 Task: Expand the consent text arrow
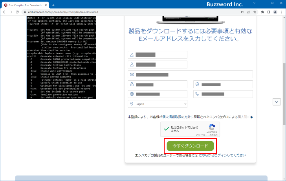pyautogui.click(x=251, y=117)
